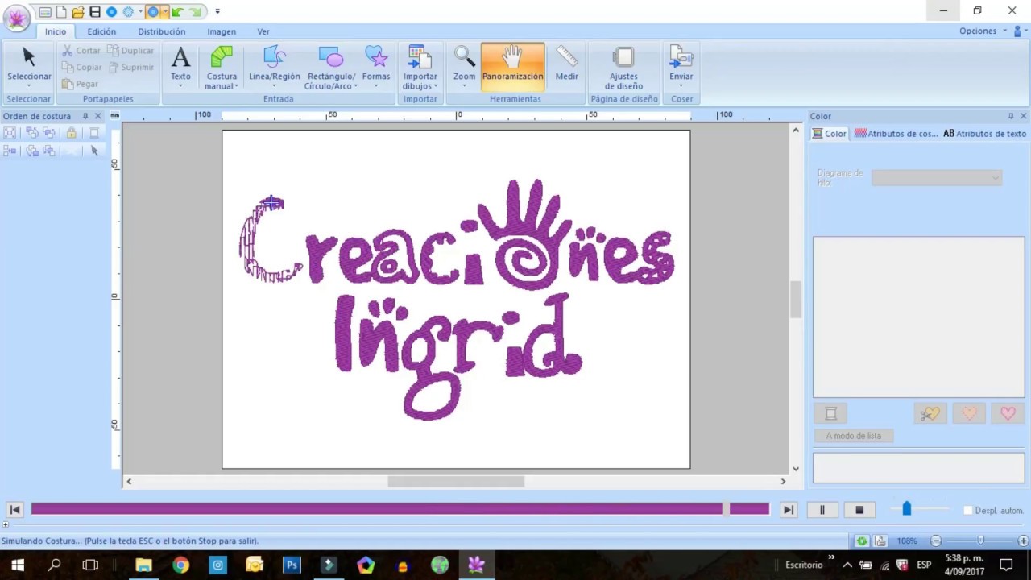This screenshot has height=580, width=1031.
Task: Click the document properties icon in status bar
Action: click(880, 541)
